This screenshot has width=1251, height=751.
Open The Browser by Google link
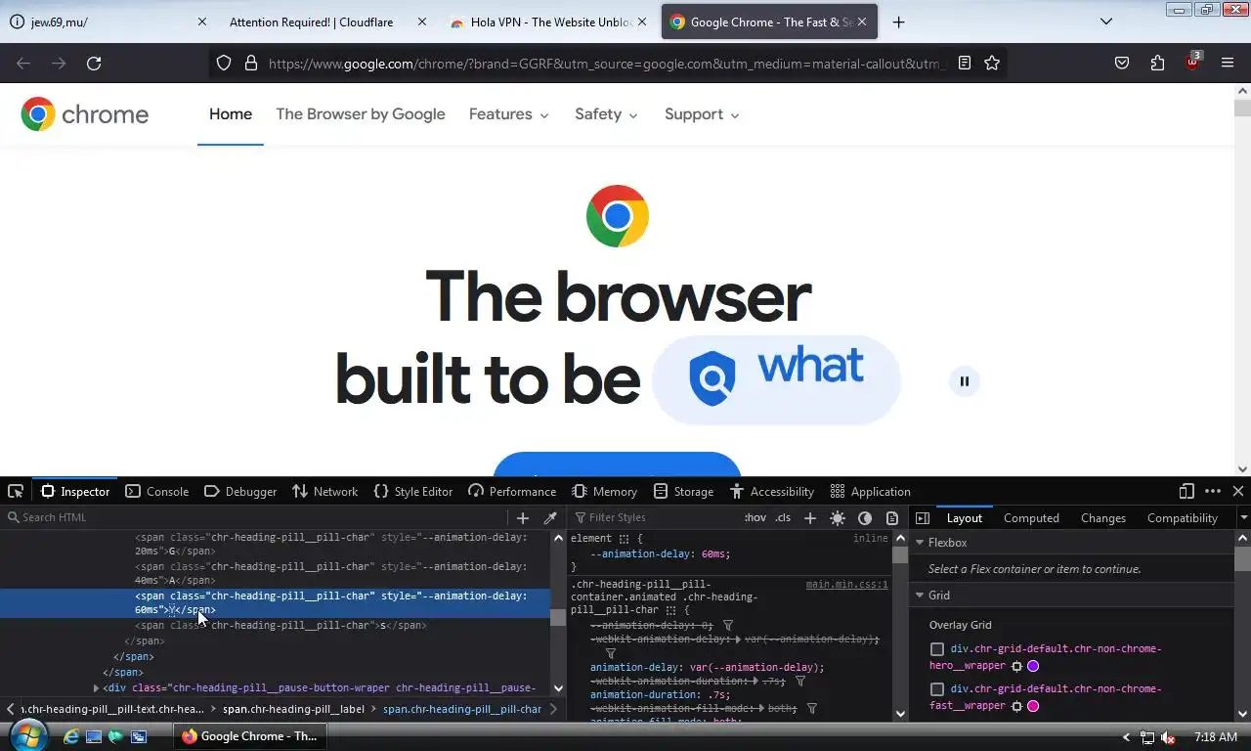[x=361, y=114]
